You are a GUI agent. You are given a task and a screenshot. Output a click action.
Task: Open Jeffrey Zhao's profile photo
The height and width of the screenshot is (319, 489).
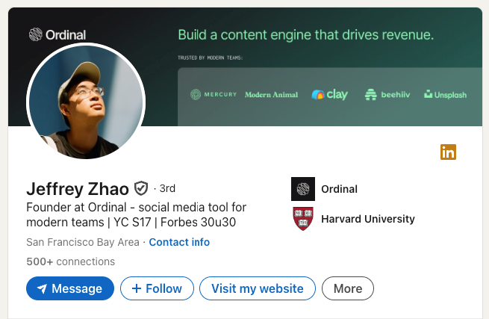(x=86, y=101)
